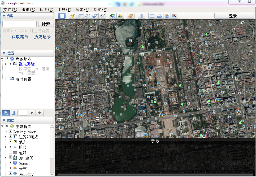The height and width of the screenshot is (177, 256).
Task: Show historical imagery with the clock icon
Action: click(x=113, y=16)
